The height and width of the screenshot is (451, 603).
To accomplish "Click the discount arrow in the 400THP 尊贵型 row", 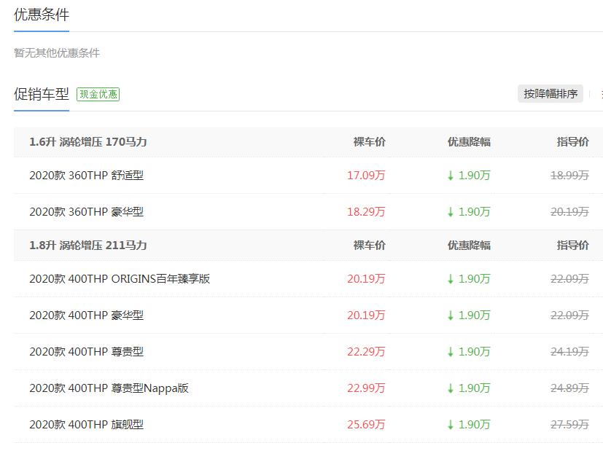I will [x=451, y=352].
